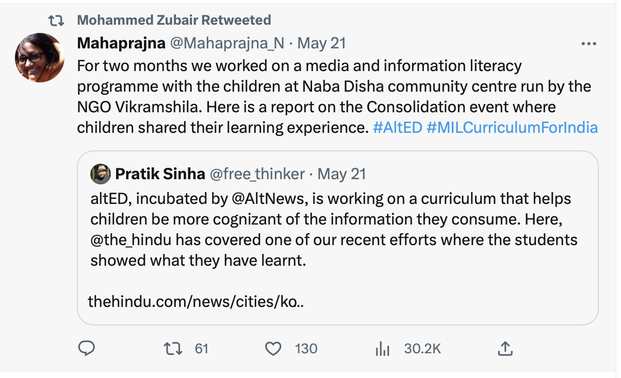
Task: Click the Mahaprajna display name
Action: click(x=121, y=43)
